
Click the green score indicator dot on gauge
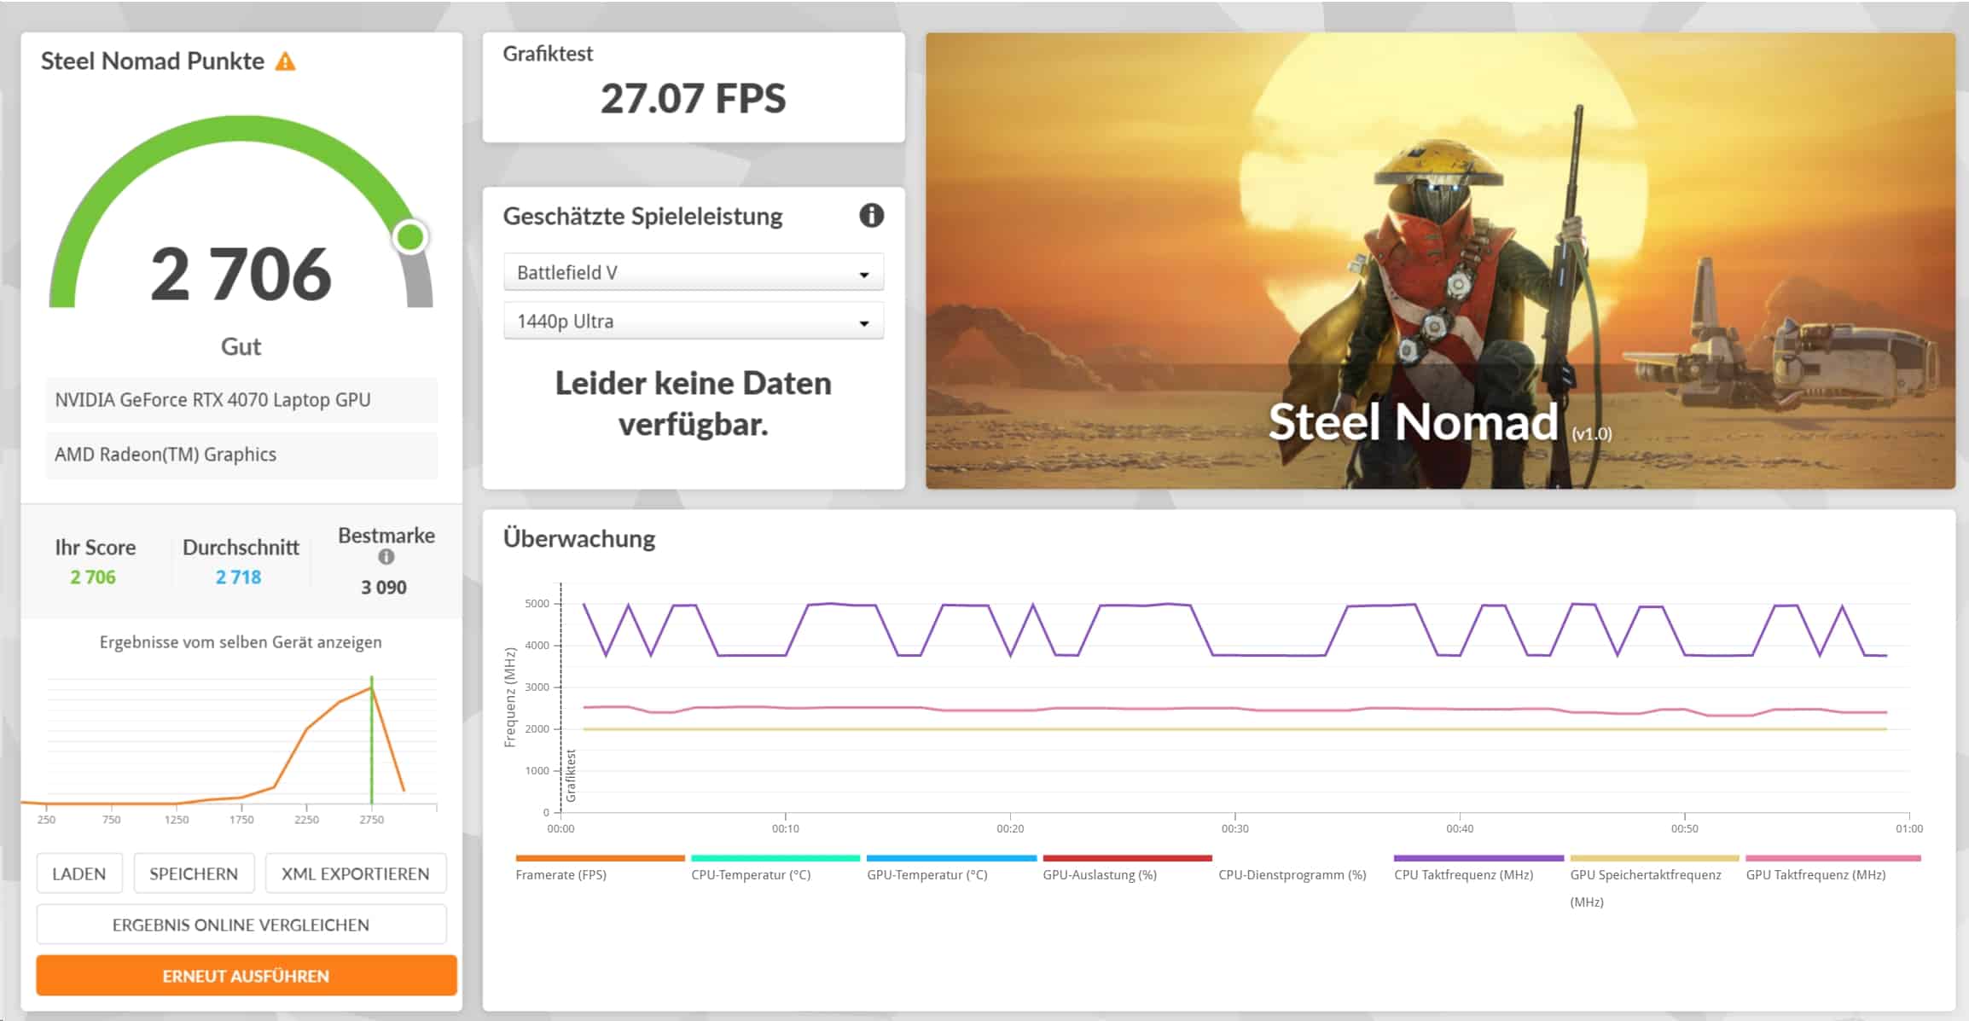coord(411,236)
